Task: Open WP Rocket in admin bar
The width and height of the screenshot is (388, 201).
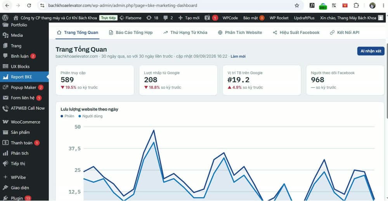Action: click(279, 18)
